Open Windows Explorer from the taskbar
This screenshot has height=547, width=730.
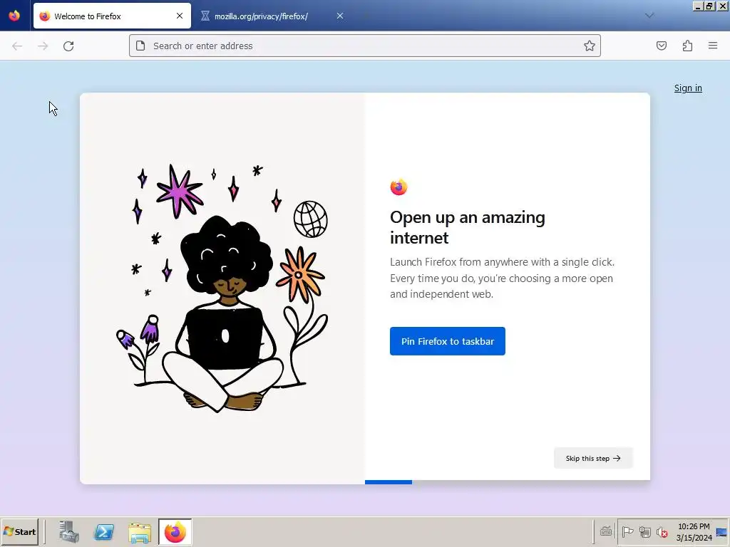click(140, 532)
